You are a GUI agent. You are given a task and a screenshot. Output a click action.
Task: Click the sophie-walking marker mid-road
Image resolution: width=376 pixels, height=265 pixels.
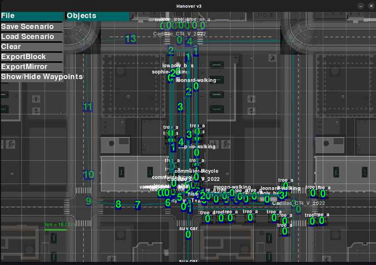coord(197,153)
